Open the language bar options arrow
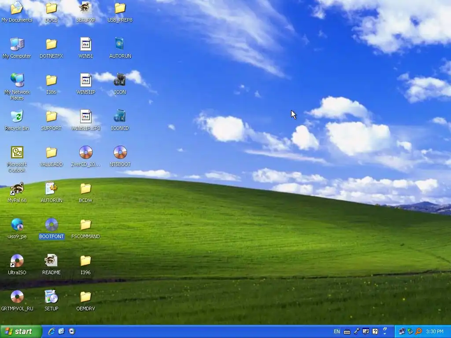The image size is (451, 338). 384,334
